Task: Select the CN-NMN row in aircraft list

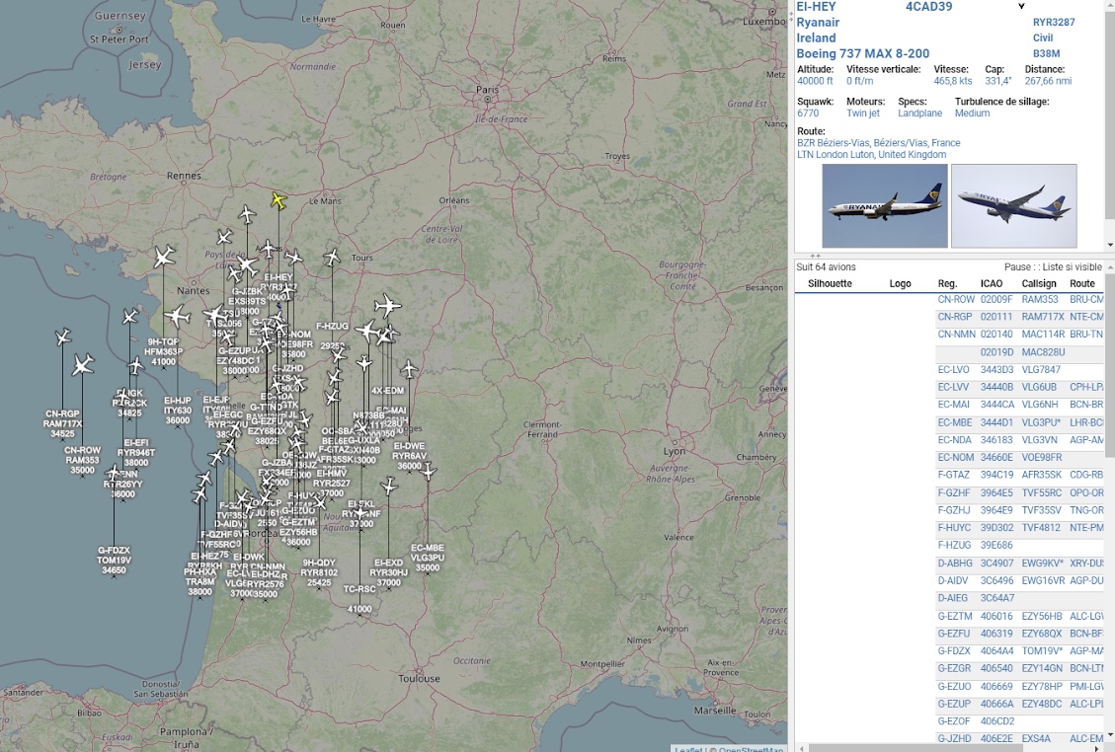Action: [1020, 335]
